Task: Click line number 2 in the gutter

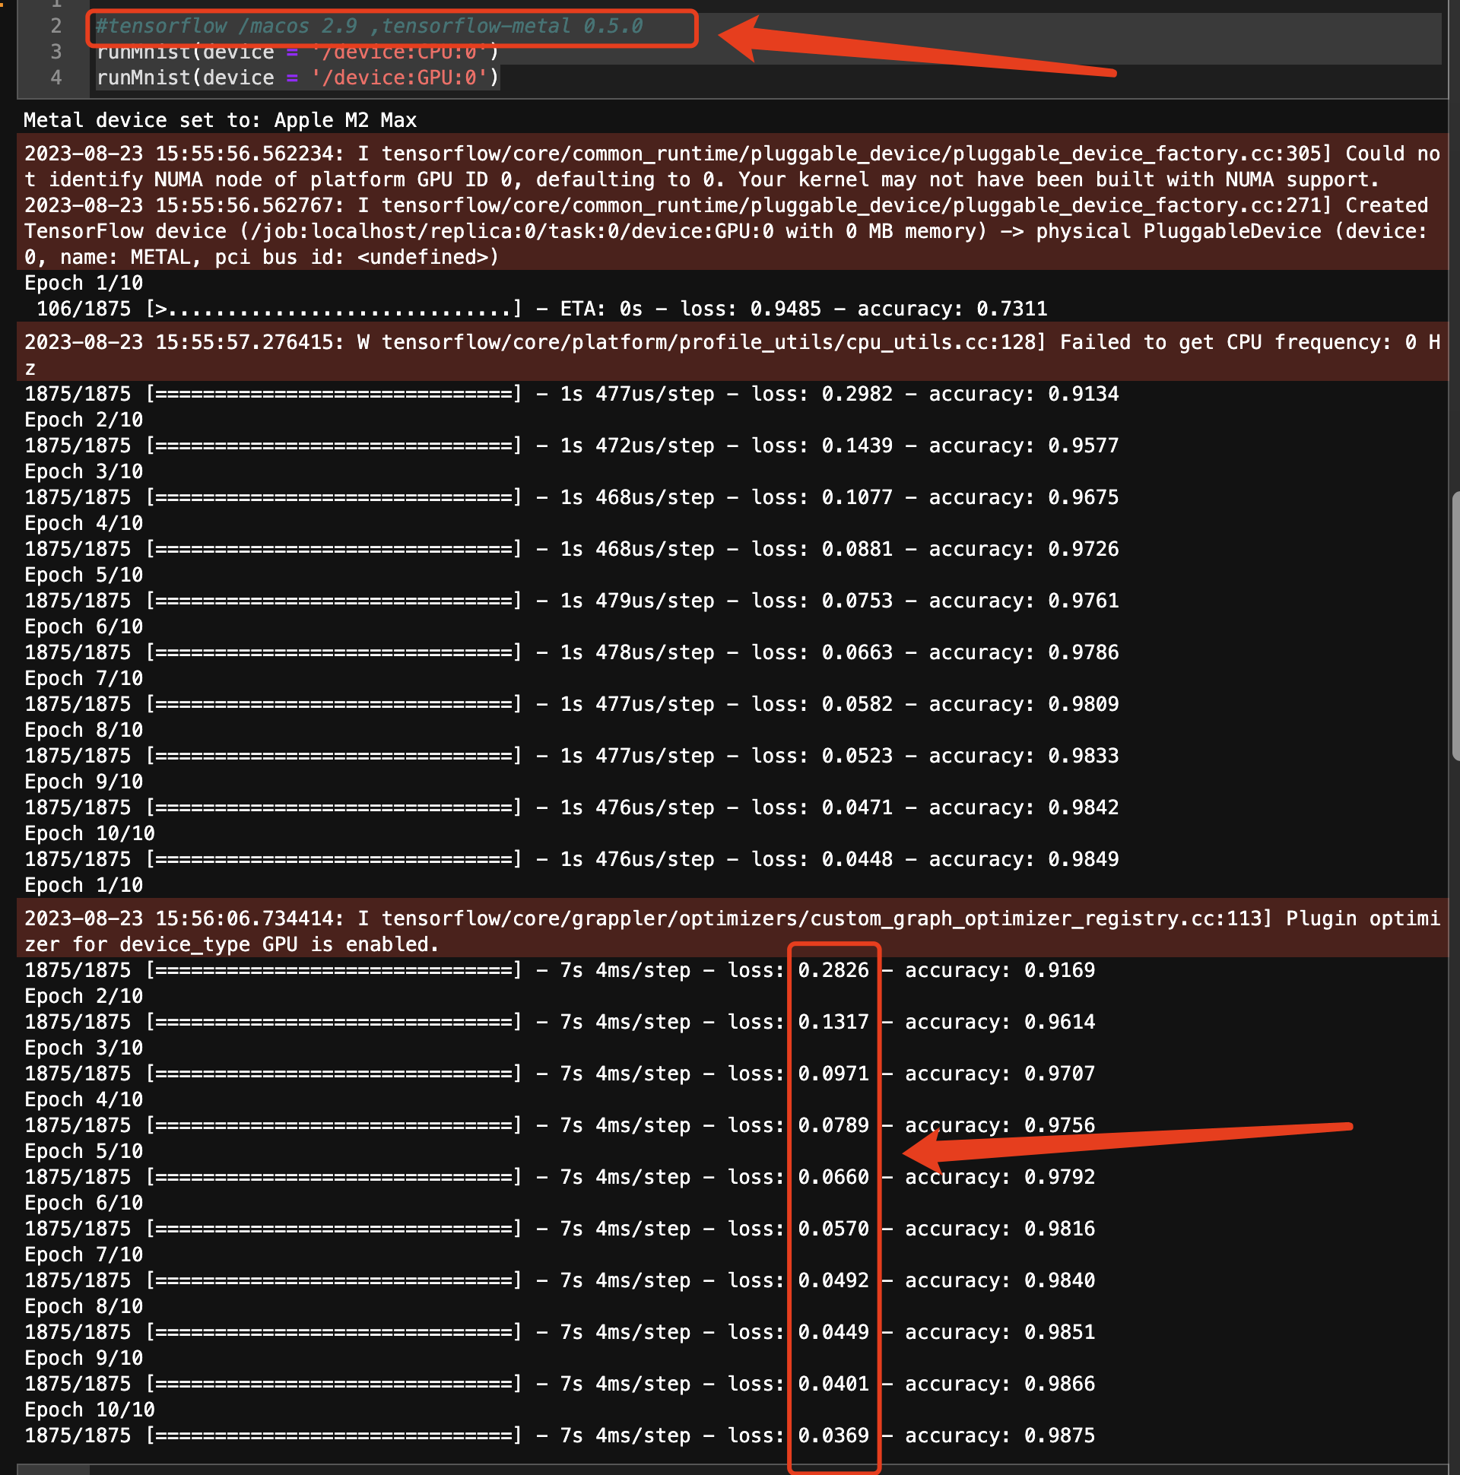Action: tap(56, 26)
